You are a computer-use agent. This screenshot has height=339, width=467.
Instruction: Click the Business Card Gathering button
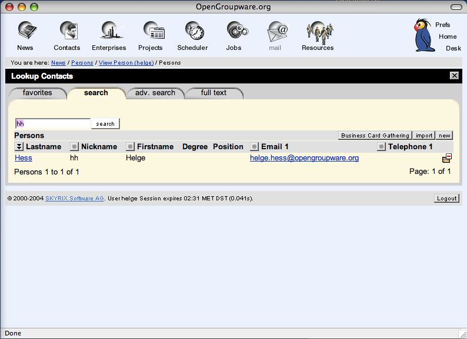[375, 135]
